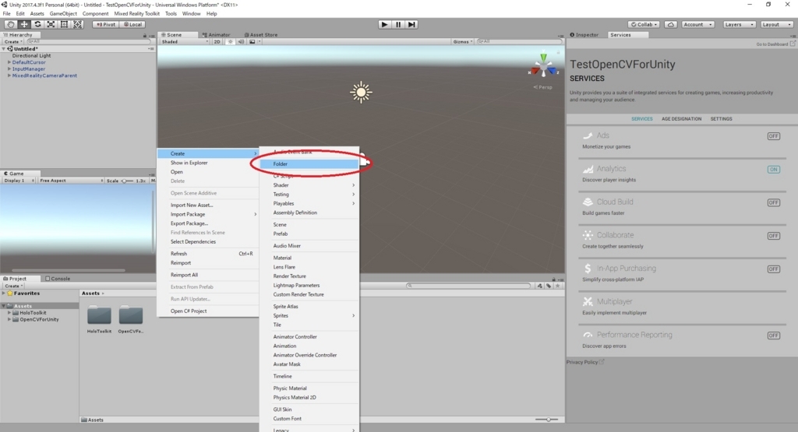Toggle scene audio speaker icon
This screenshot has width=798, height=432.
241,42
